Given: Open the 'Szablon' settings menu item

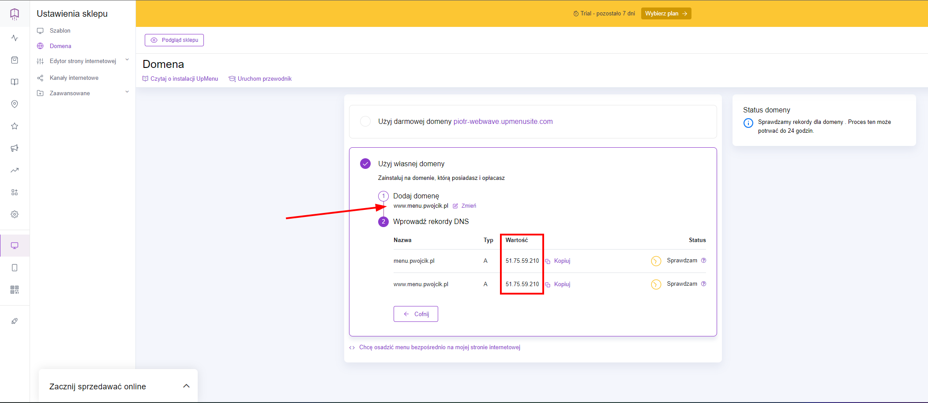Looking at the screenshot, I should pos(60,31).
